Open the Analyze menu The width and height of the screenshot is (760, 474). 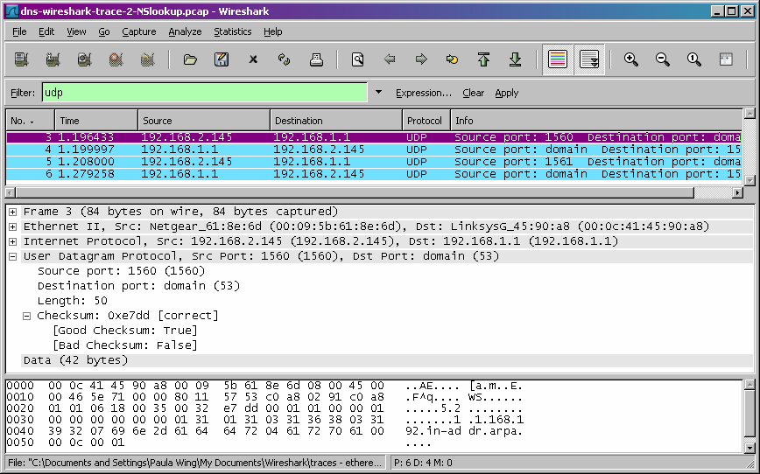[x=185, y=31]
